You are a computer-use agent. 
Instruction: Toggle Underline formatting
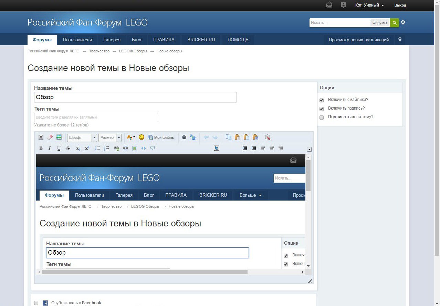(59, 148)
